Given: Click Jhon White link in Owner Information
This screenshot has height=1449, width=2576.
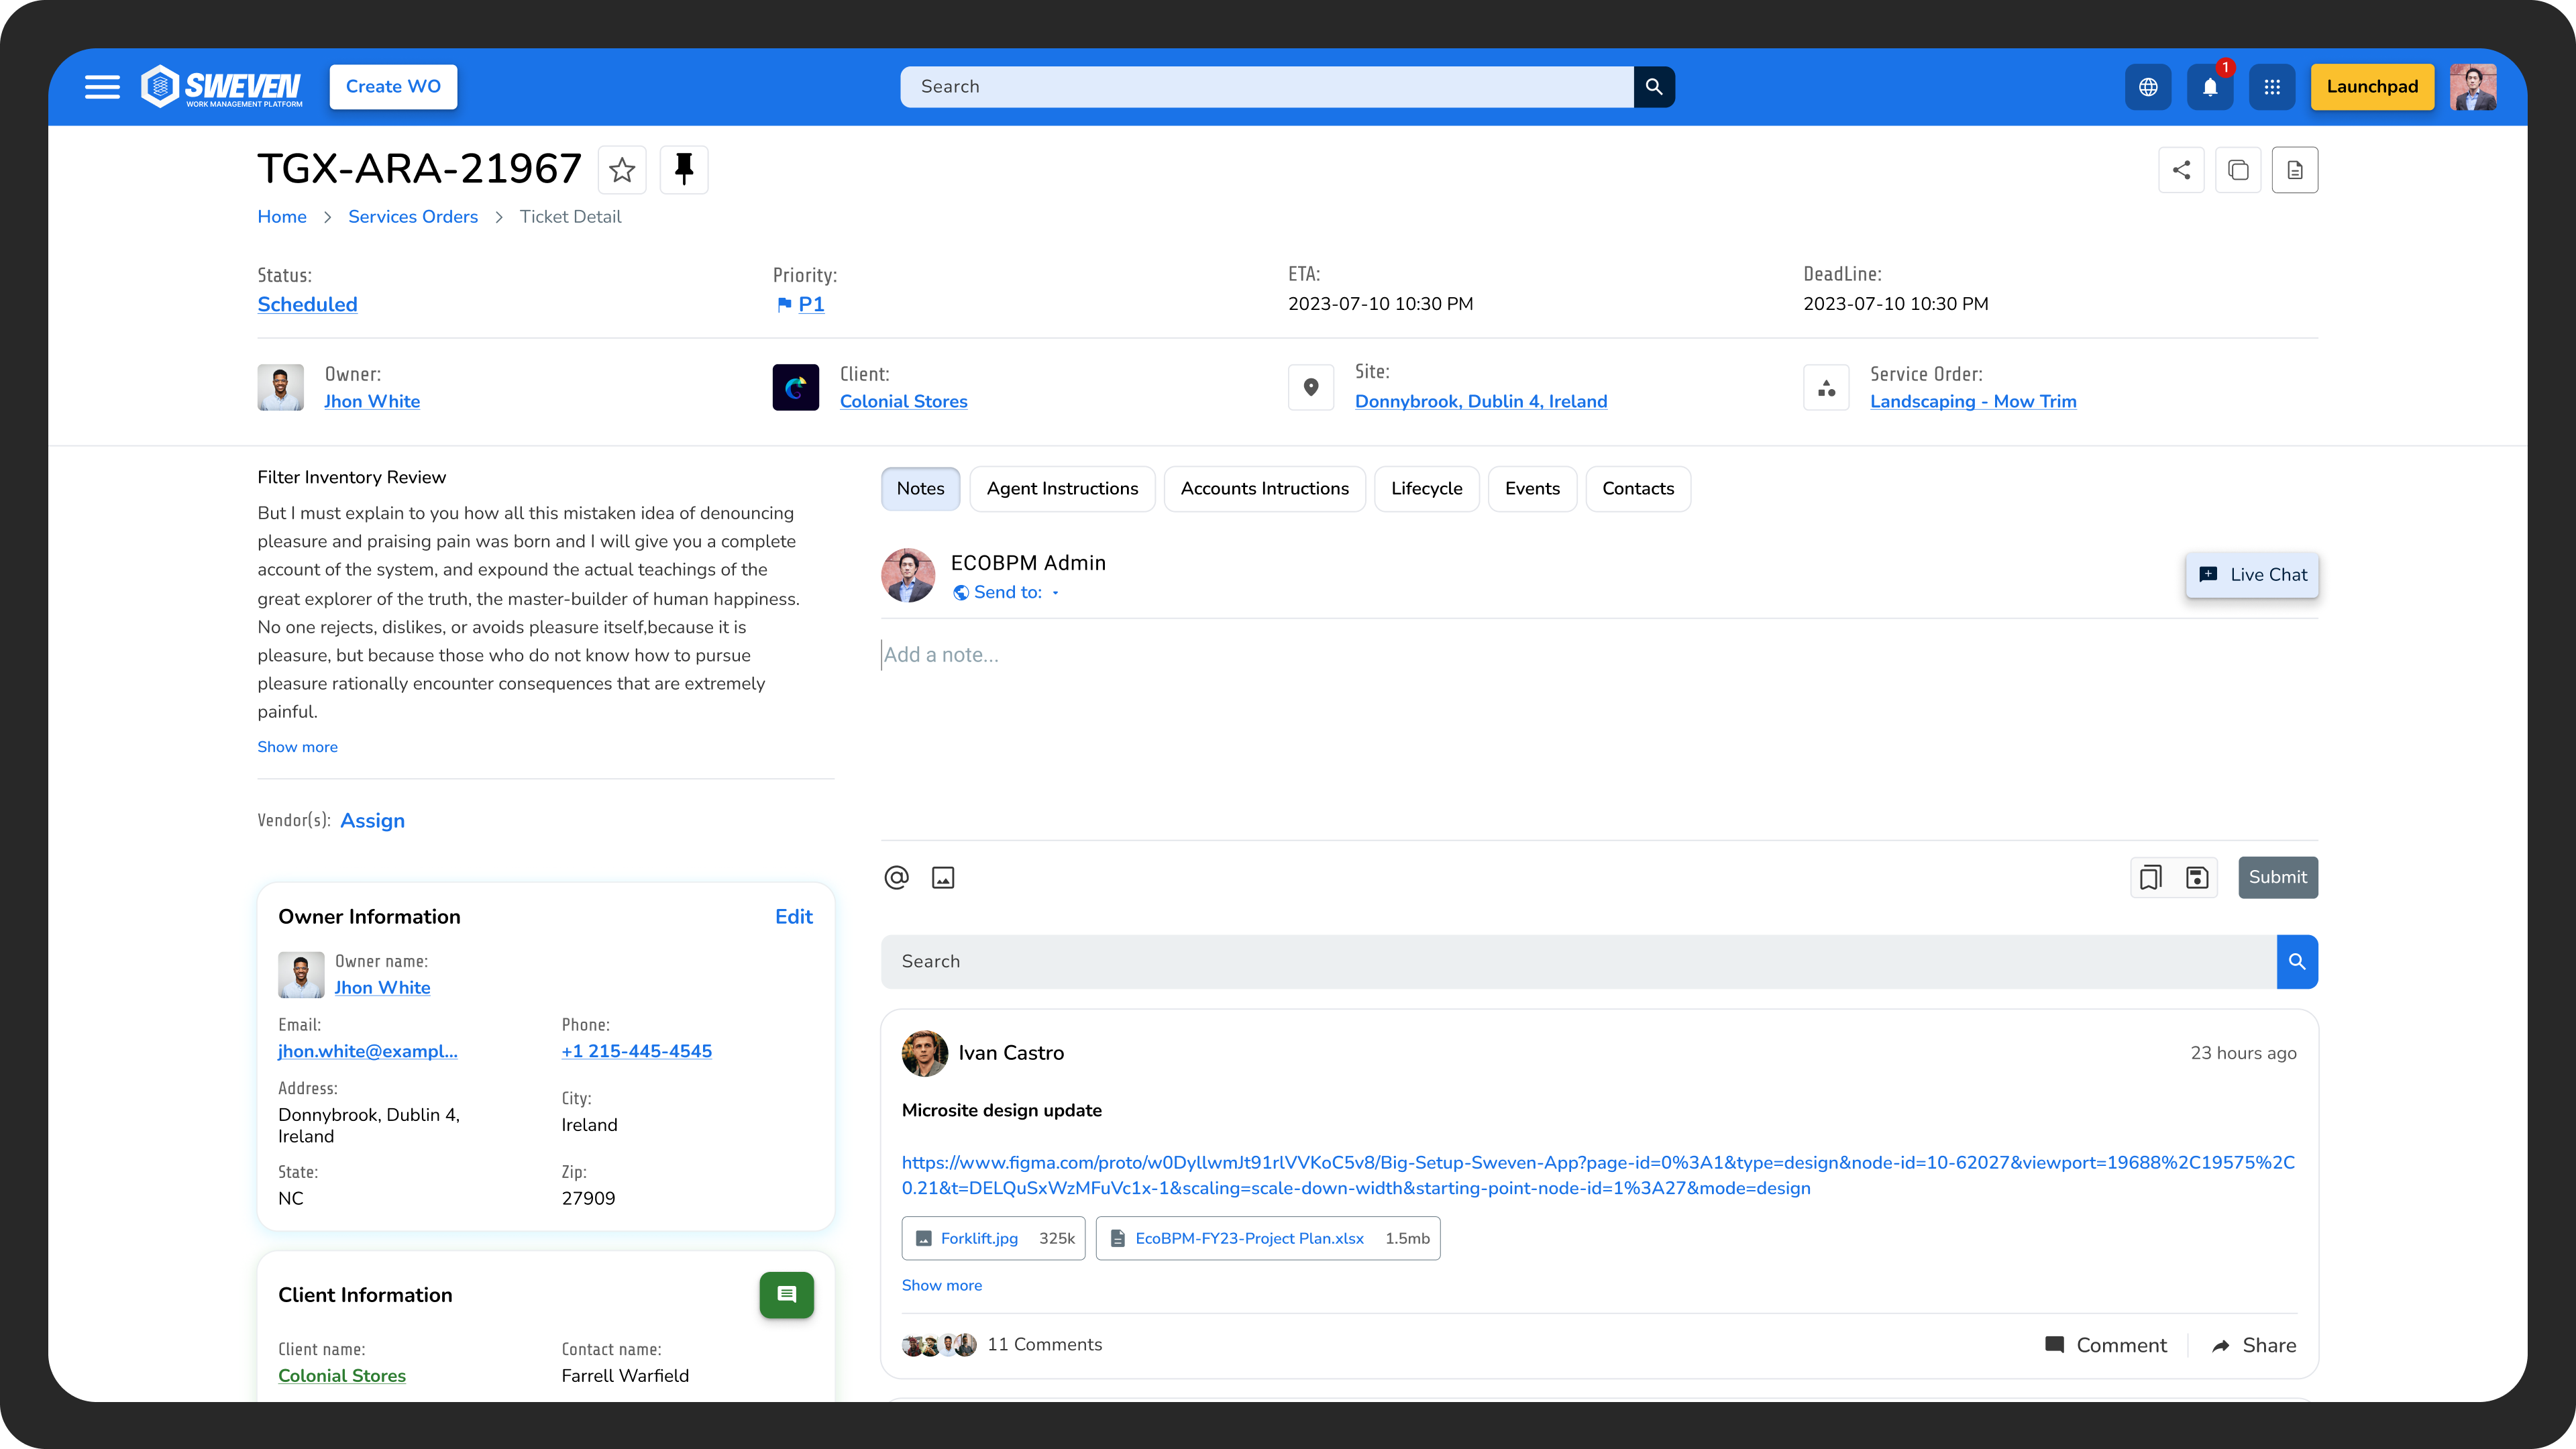Looking at the screenshot, I should [x=382, y=988].
